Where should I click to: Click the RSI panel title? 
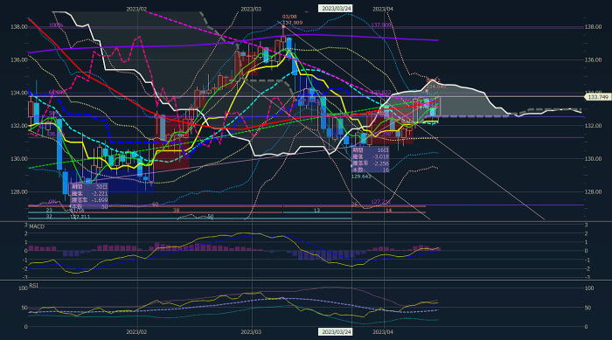(x=34, y=285)
